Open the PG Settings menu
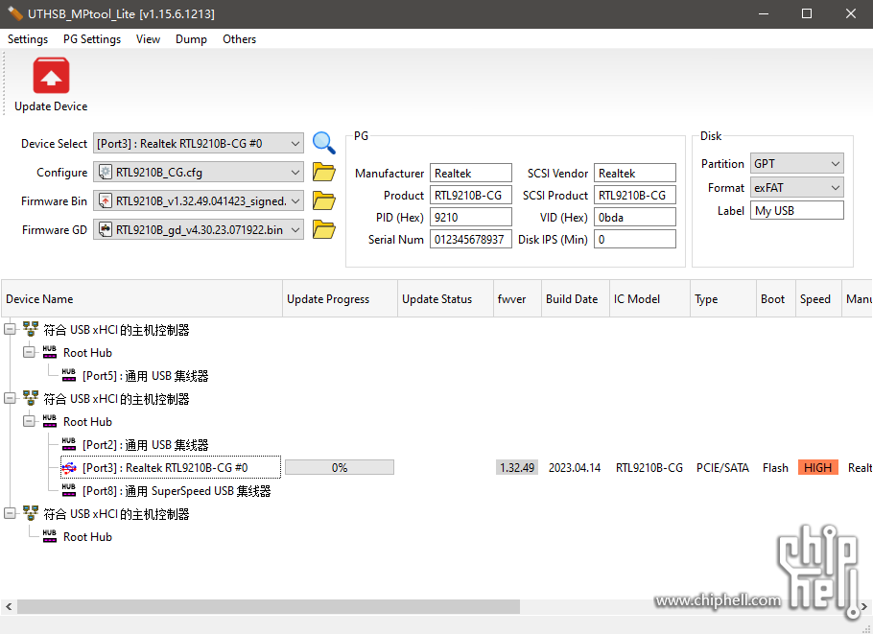 click(x=92, y=39)
